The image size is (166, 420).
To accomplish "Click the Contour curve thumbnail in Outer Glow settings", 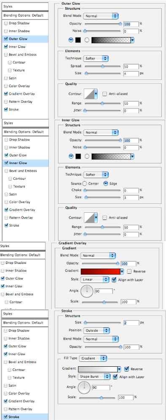I will 89,94.
